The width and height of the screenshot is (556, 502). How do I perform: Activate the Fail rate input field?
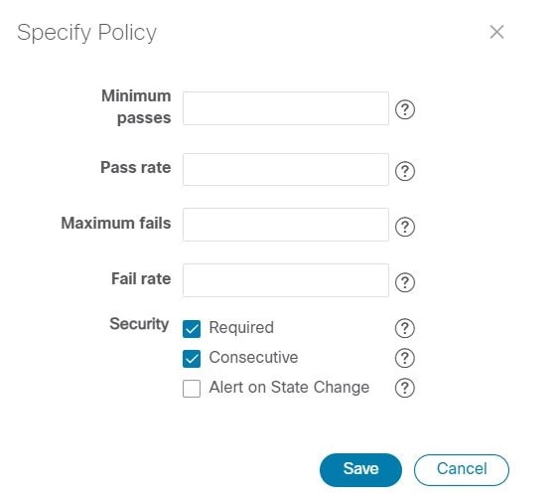coord(286,280)
